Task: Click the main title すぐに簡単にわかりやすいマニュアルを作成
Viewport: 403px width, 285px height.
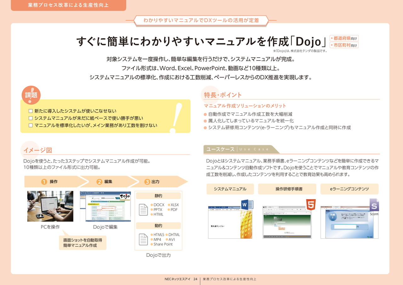Action: (201, 42)
